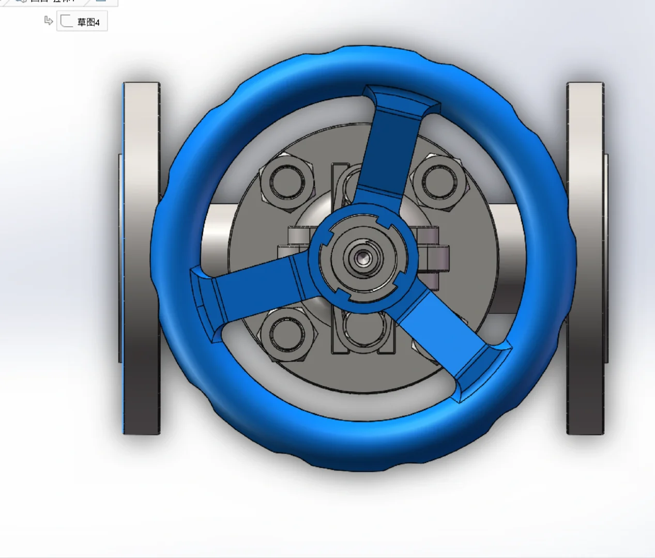Click the breadcrumb arrow icon left of 草图4
The height and width of the screenshot is (558, 655).
(x=49, y=21)
